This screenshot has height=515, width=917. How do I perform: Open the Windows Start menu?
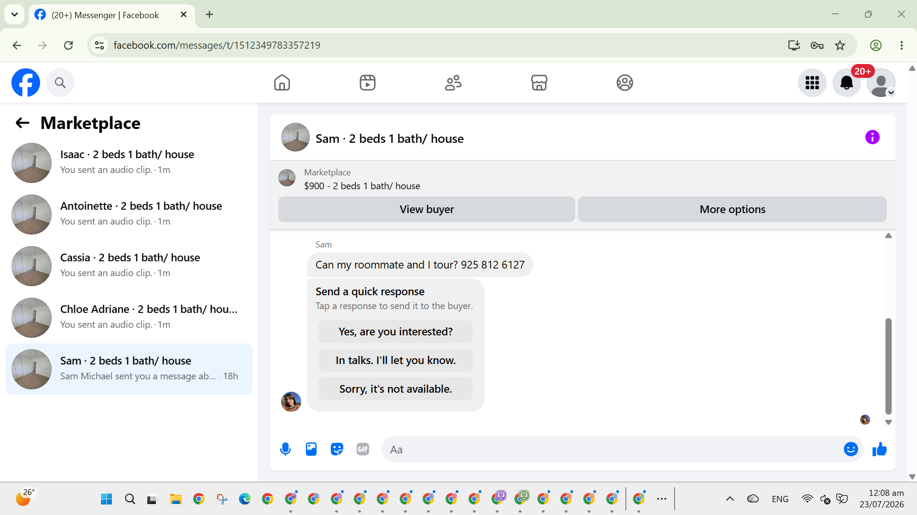point(107,499)
